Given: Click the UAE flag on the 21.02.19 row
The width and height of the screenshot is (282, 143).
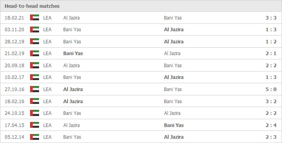Looking at the screenshot, I should click(34, 54).
